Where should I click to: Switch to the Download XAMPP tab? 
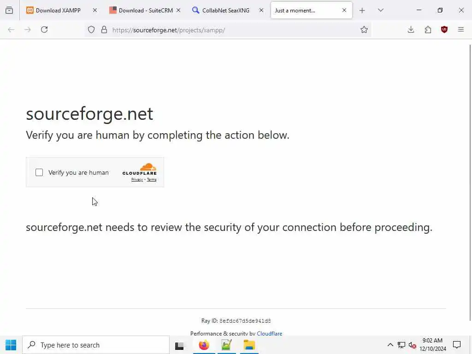pos(58,10)
